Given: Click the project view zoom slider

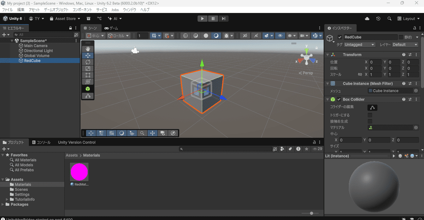Looking at the screenshot, I should click(x=311, y=213).
